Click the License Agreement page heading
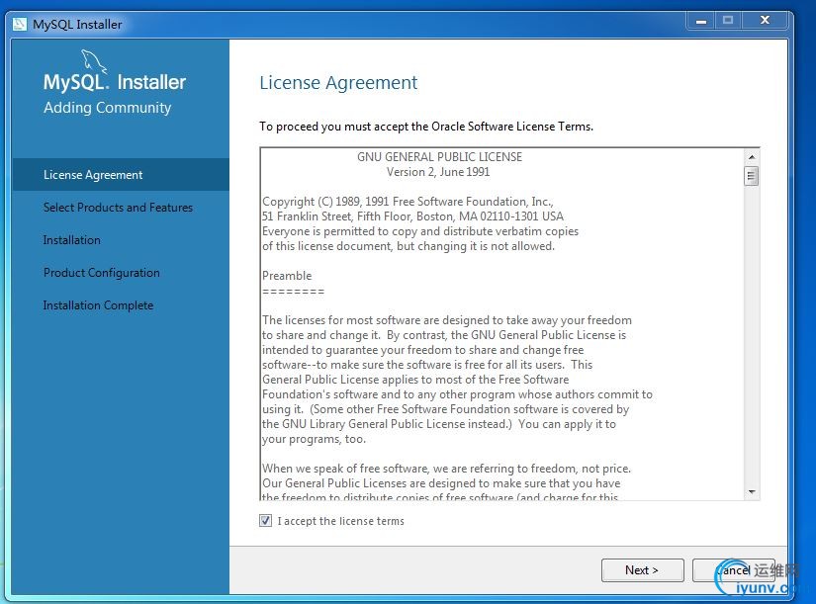This screenshot has width=816, height=604. [338, 83]
